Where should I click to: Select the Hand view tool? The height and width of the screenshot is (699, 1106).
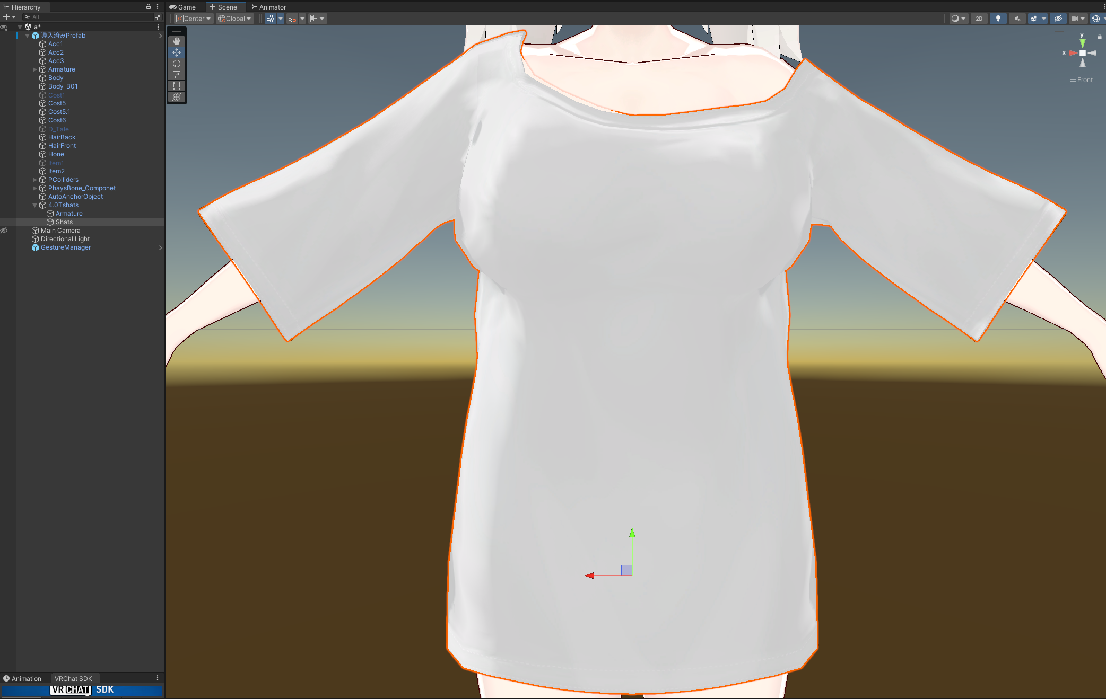[177, 41]
